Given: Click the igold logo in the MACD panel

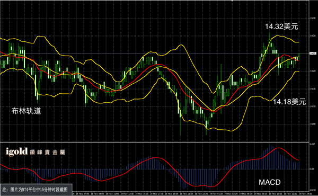Looking at the screenshot, I should [16, 152].
